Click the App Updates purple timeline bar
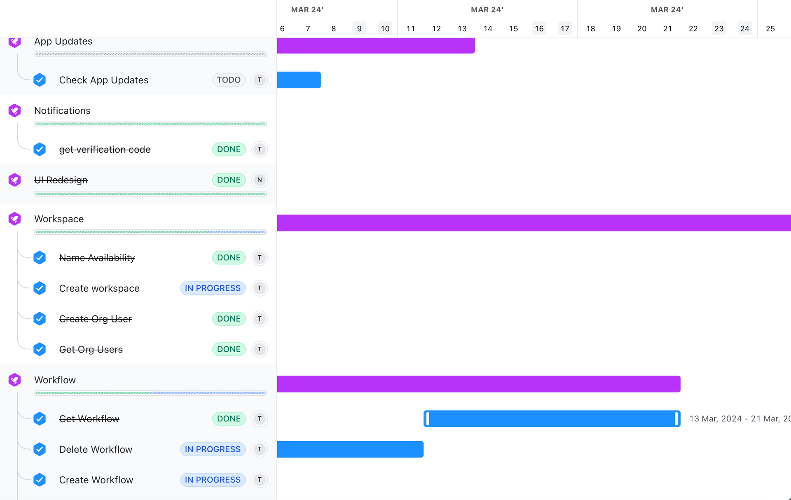This screenshot has height=500, width=791. (x=376, y=46)
